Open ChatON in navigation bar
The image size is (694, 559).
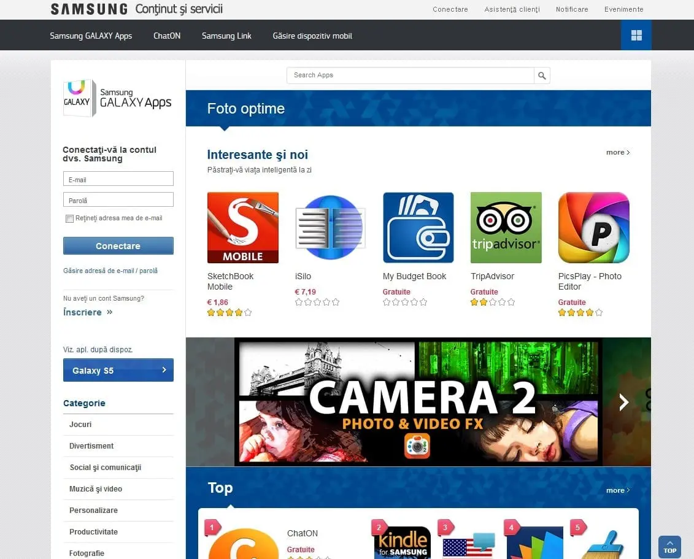[x=167, y=36]
